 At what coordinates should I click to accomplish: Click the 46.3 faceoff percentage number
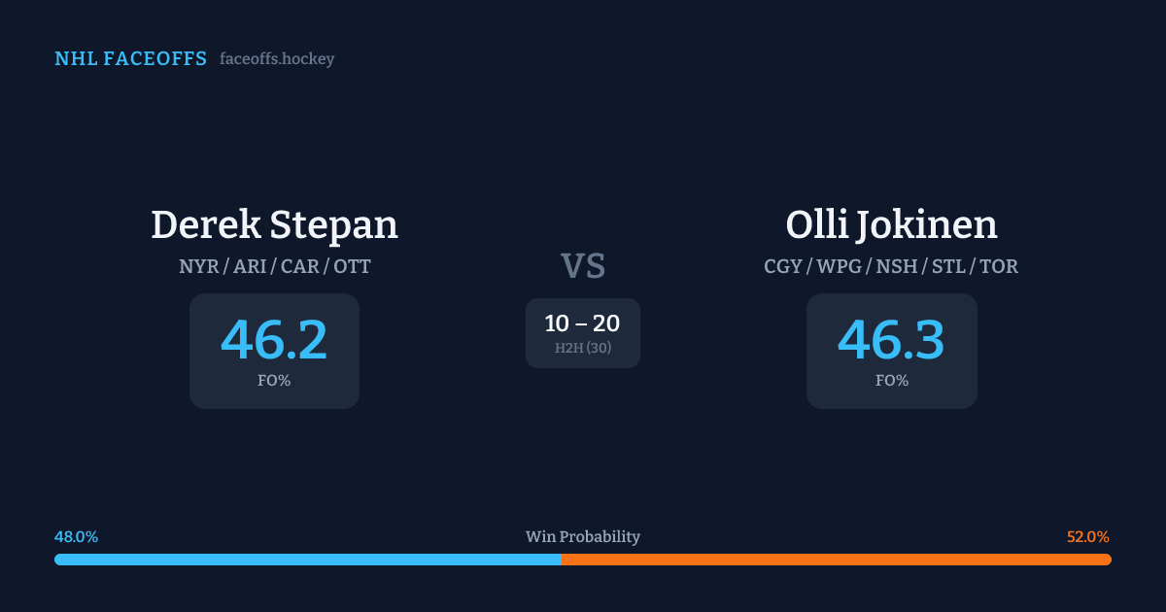(x=891, y=339)
